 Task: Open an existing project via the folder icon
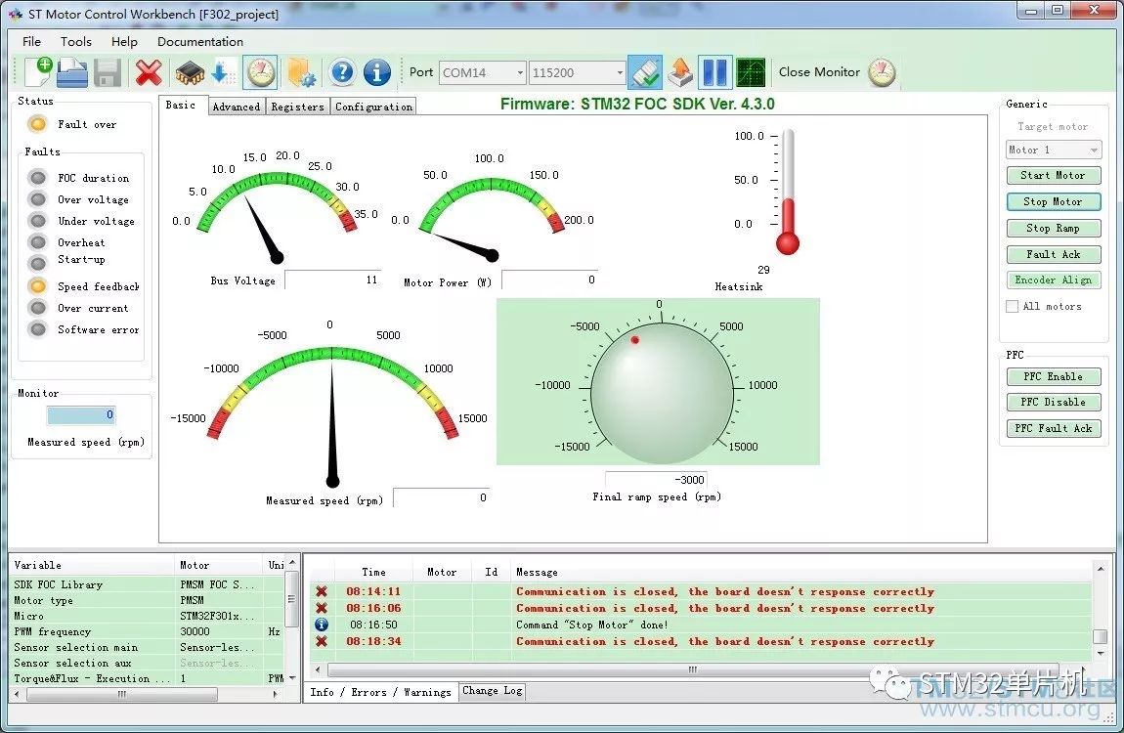coord(72,72)
